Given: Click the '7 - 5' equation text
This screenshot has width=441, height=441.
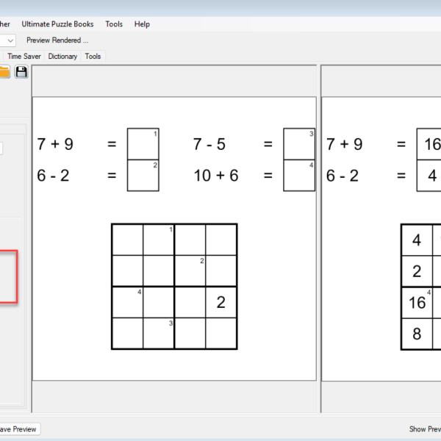Looking at the screenshot, I should point(209,144).
